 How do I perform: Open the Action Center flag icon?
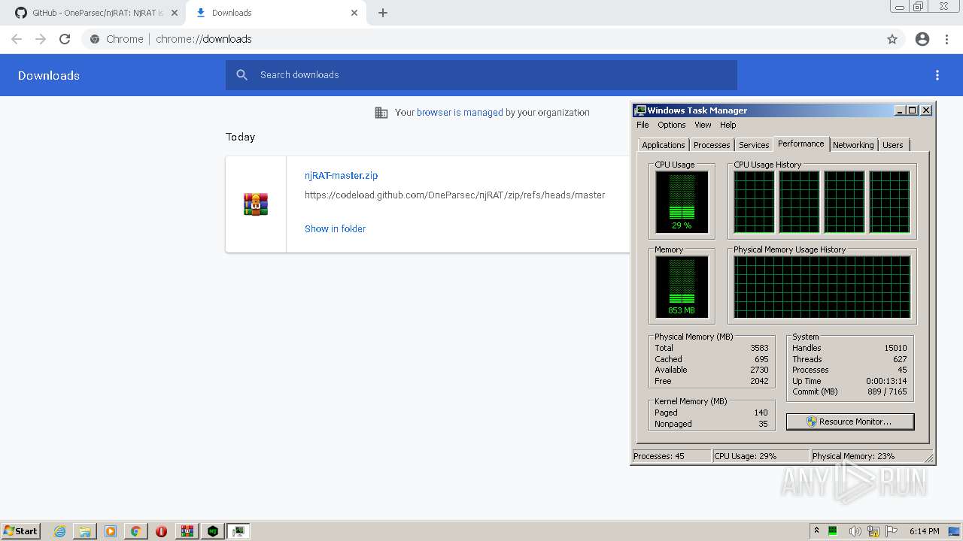(892, 531)
